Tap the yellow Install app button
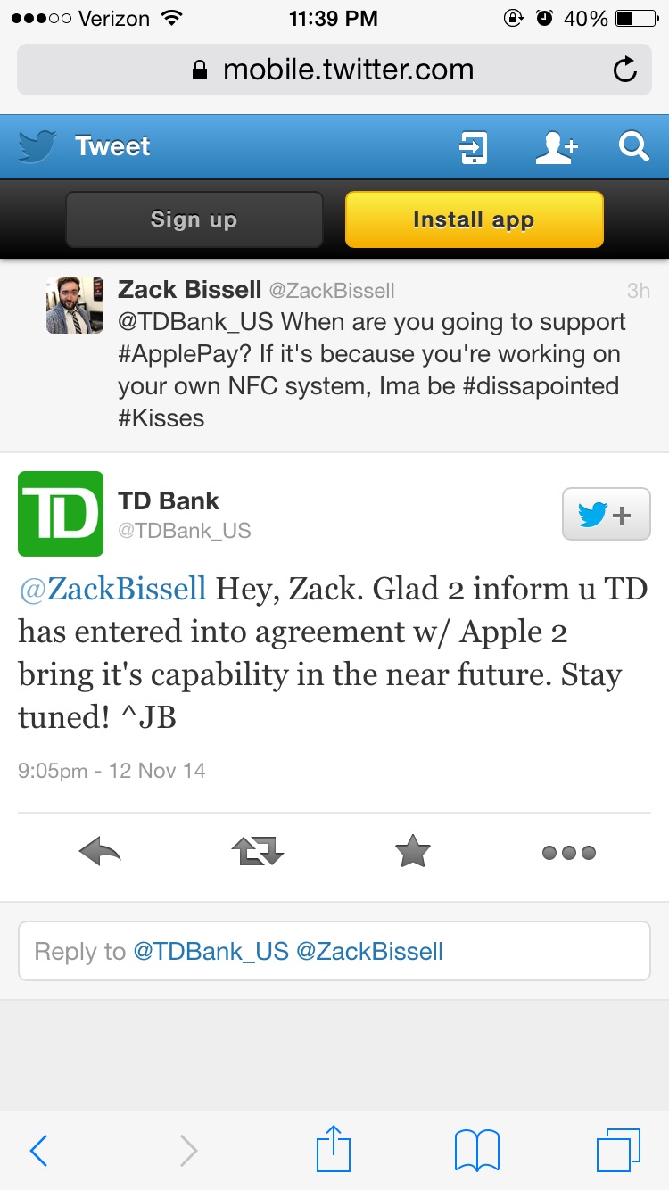Image resolution: width=669 pixels, height=1190 pixels. tap(474, 219)
